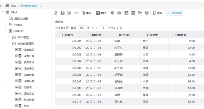This screenshot has height=109, width=204.
Task: Uncheck the 订单金额 field checkbox
Action: point(17,81)
